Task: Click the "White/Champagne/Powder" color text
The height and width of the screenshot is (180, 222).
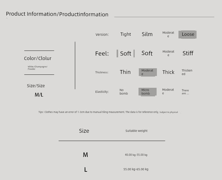Action: [x=37, y=68]
